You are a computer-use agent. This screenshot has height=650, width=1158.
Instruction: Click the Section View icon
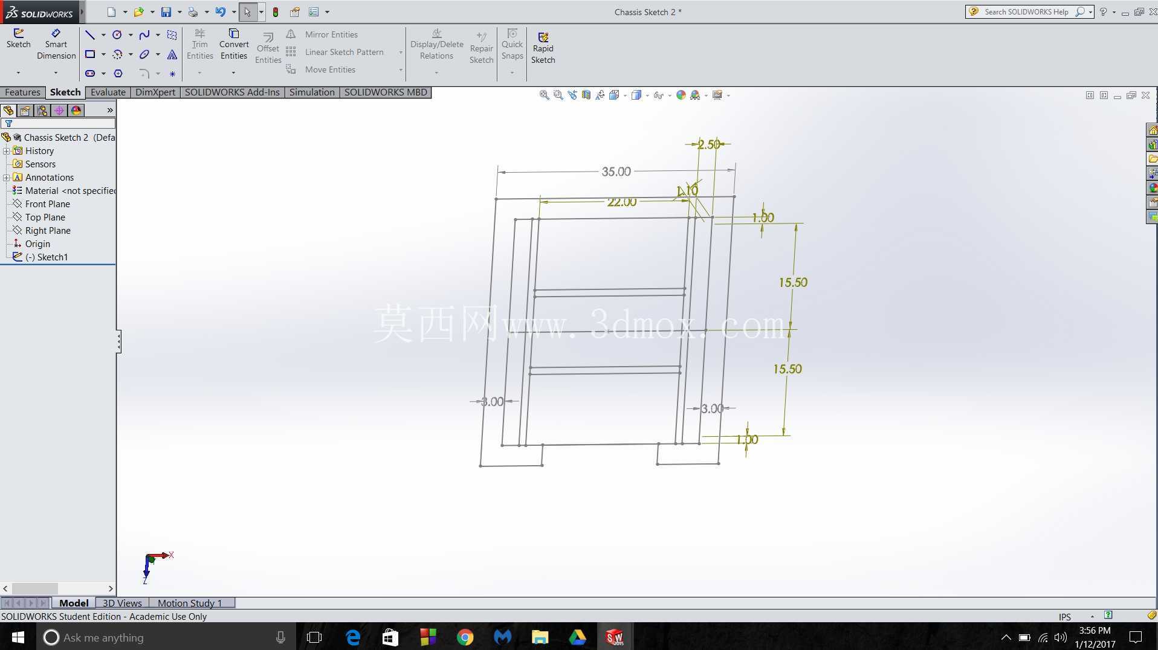click(x=586, y=95)
